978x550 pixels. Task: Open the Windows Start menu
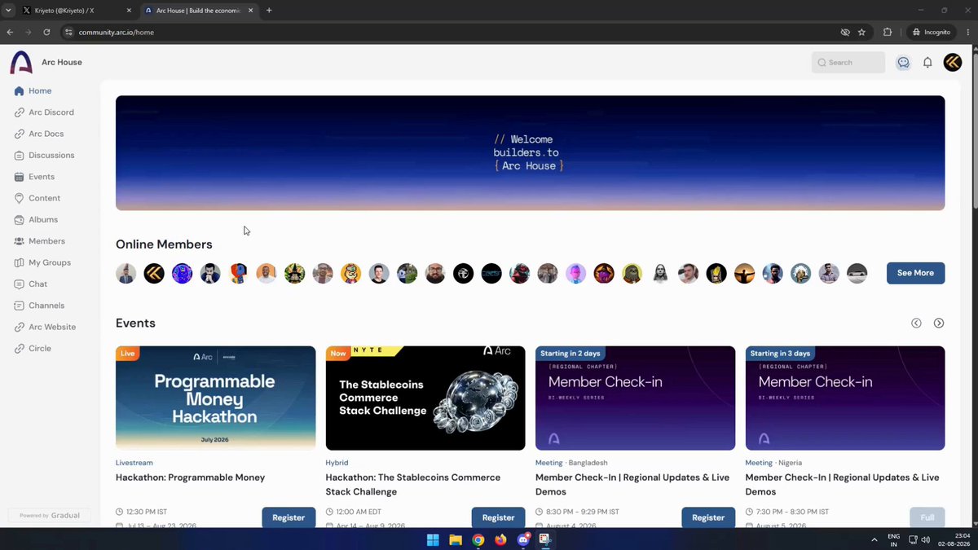(x=433, y=539)
